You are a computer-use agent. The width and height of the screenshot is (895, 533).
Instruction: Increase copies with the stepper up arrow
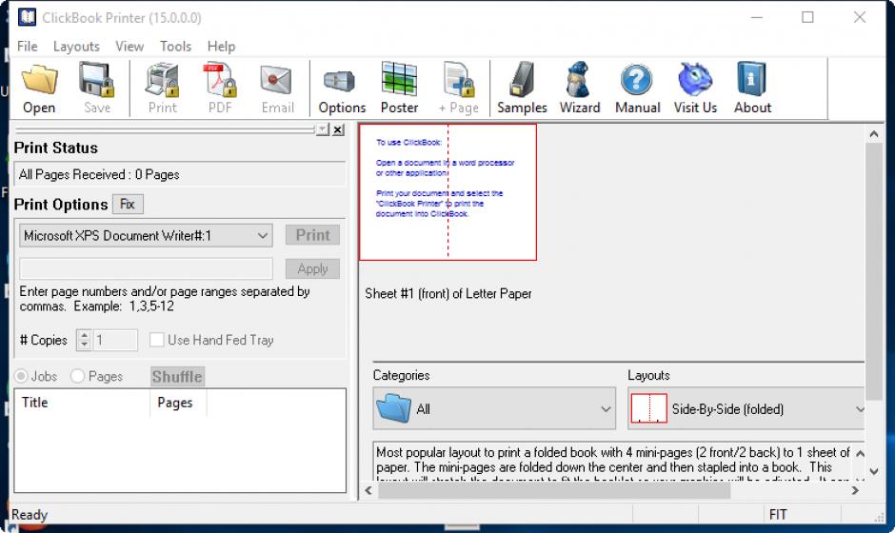pyautogui.click(x=85, y=335)
